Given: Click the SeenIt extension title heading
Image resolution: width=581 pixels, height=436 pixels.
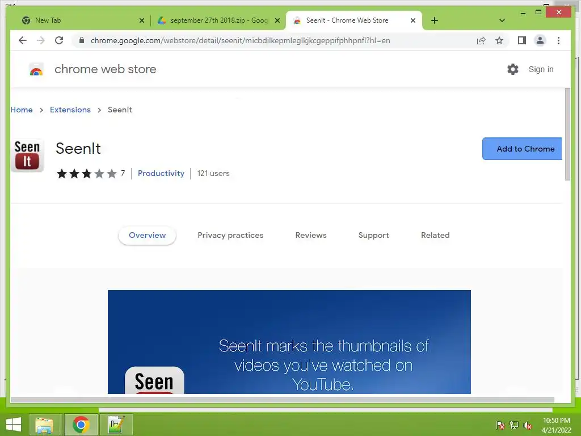Looking at the screenshot, I should pos(78,148).
